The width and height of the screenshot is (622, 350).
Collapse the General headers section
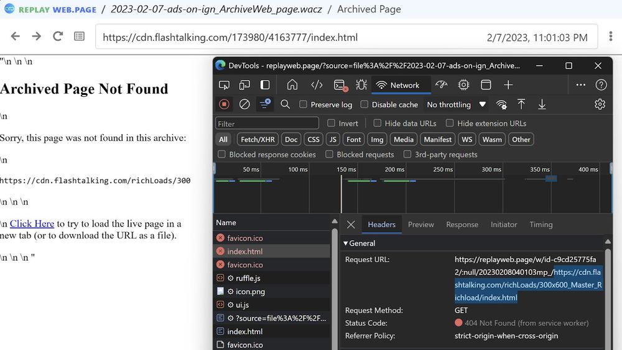coord(346,243)
